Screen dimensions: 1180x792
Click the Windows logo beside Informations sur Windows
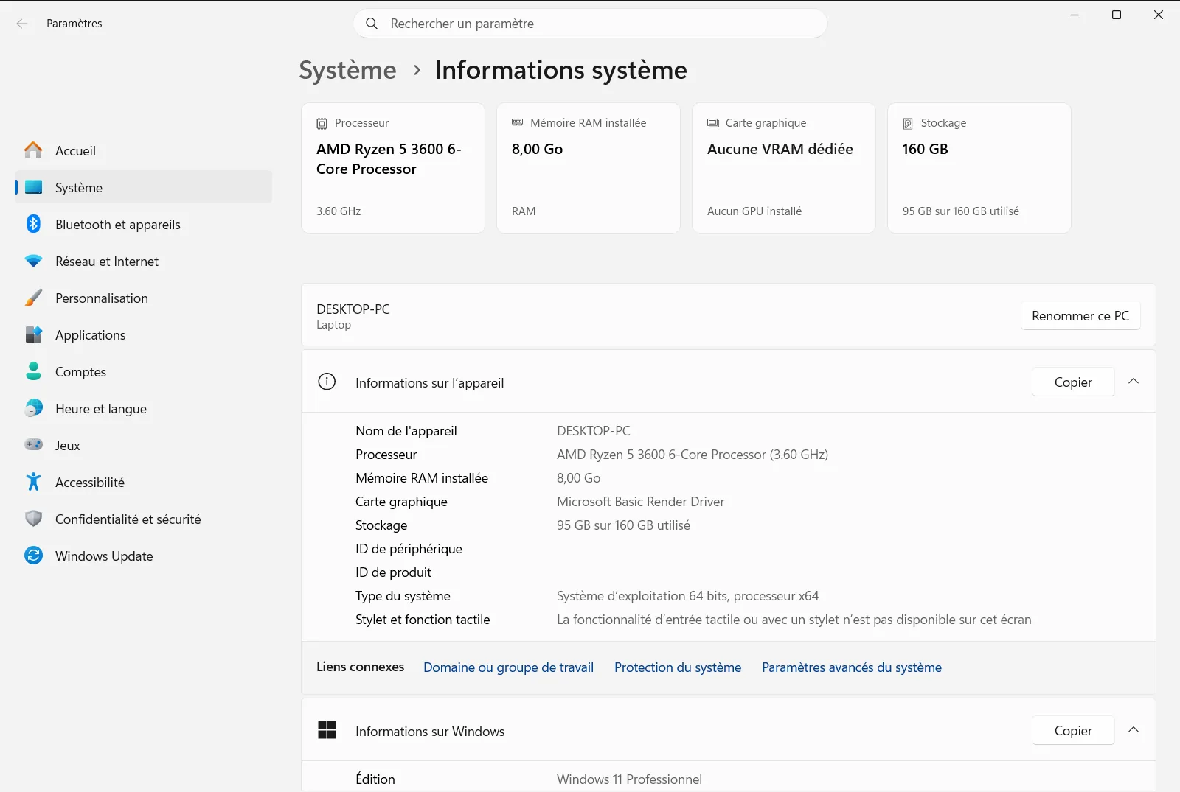[327, 730]
